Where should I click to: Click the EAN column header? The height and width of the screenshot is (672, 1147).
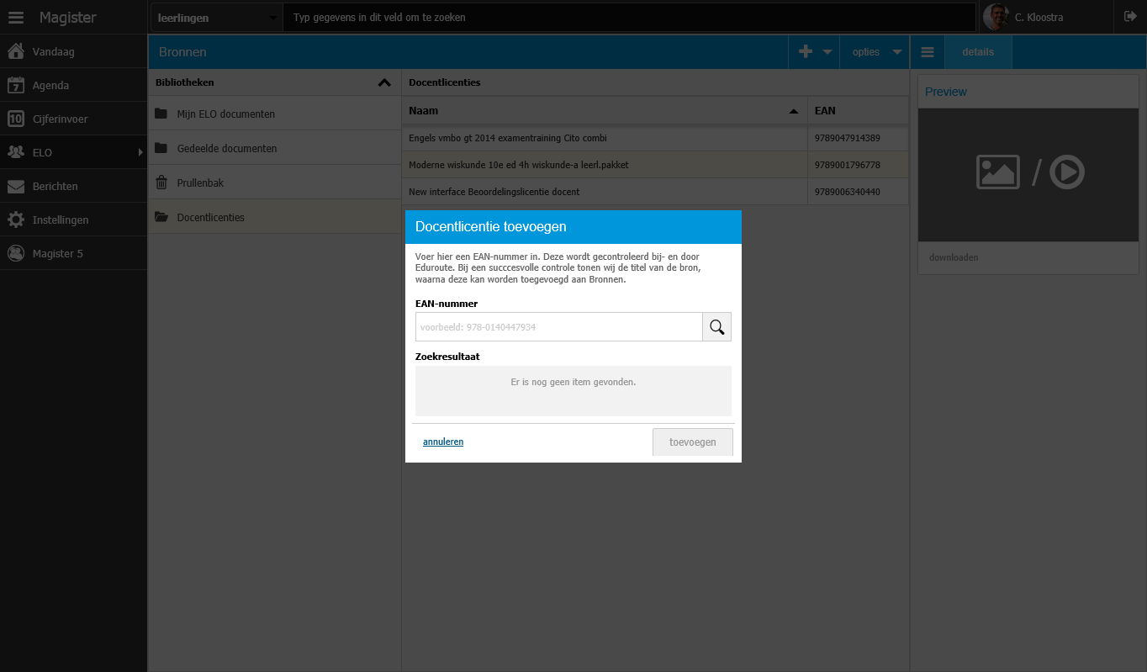click(x=858, y=111)
